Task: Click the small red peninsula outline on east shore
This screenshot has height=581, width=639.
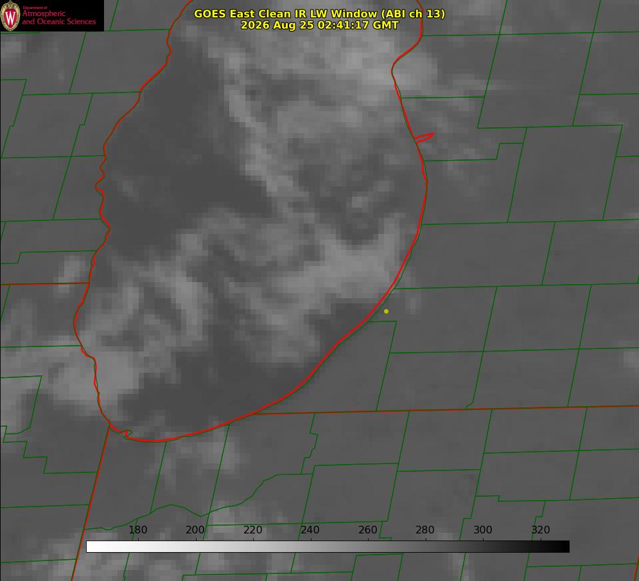Action: pos(424,138)
